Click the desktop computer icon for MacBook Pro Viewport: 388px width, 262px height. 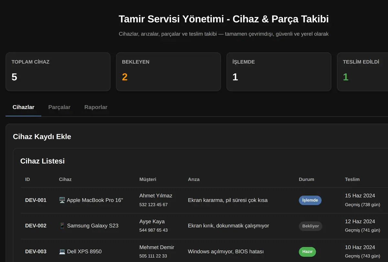click(x=62, y=200)
